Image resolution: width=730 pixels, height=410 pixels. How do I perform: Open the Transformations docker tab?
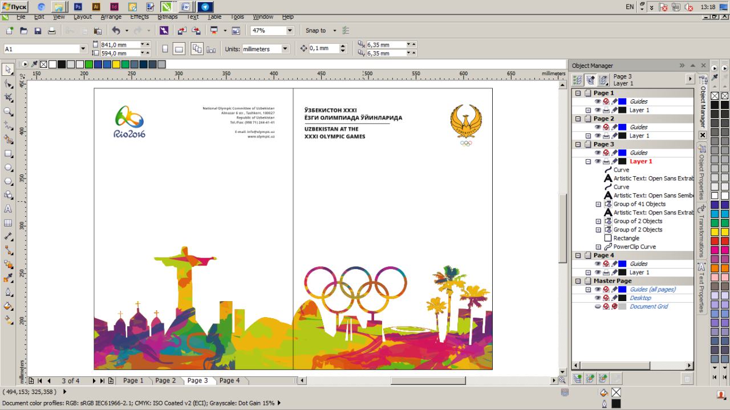(x=703, y=231)
